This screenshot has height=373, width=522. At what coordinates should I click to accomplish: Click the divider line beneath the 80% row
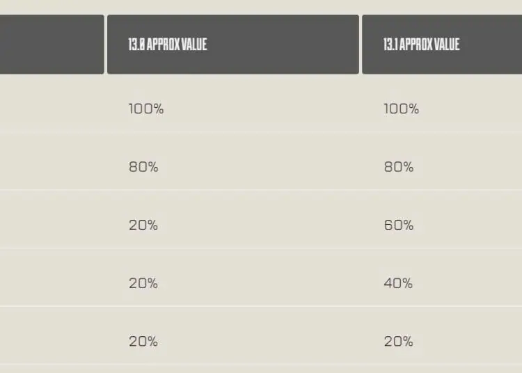click(261, 190)
